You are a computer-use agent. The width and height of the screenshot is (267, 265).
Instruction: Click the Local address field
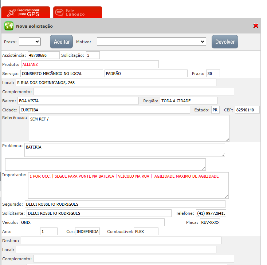[115, 83]
